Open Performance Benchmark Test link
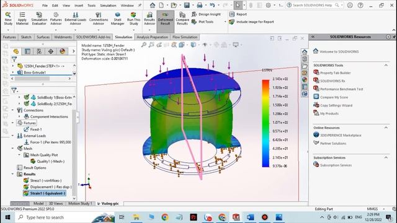This screenshot has width=397, height=223. pyautogui.click(x=338, y=89)
